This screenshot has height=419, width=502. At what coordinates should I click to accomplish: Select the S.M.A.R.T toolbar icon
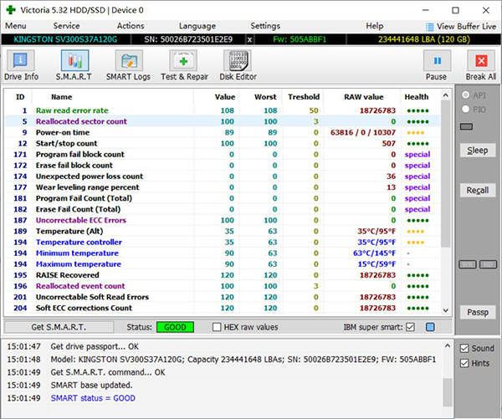click(74, 63)
